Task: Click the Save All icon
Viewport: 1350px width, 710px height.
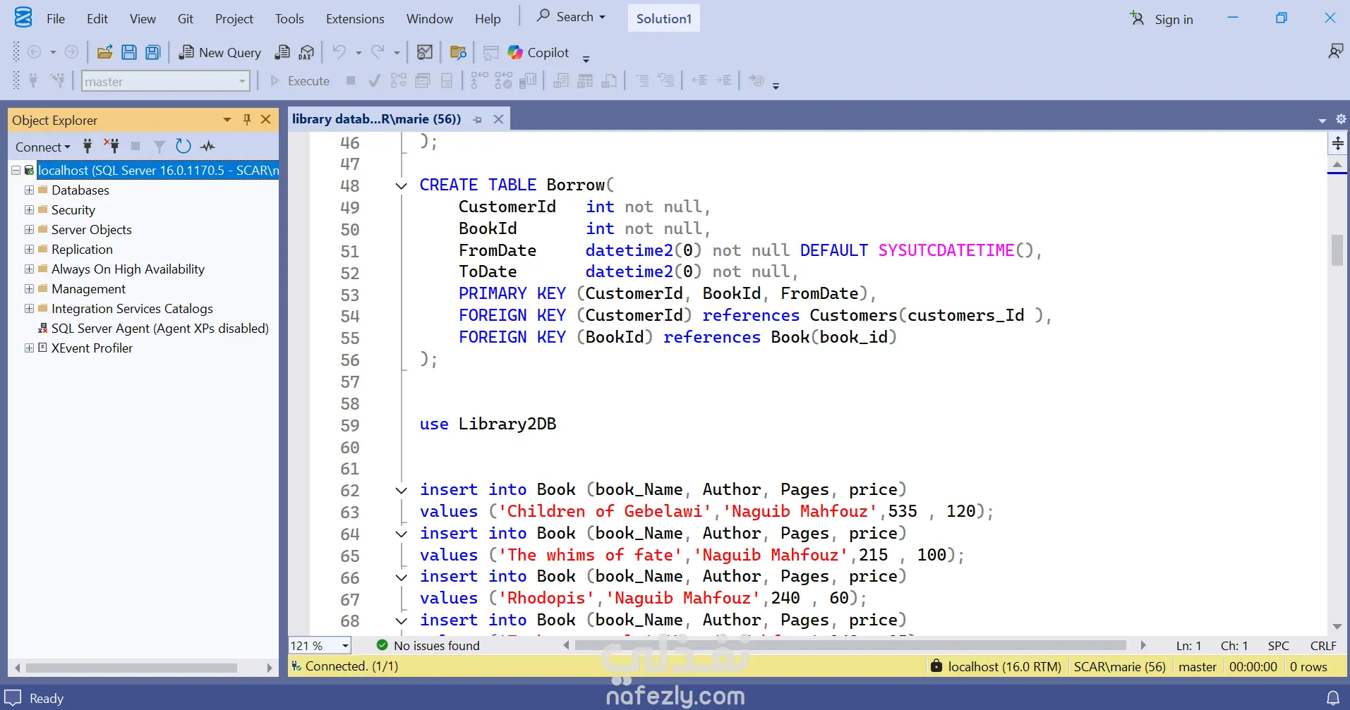Action: click(x=152, y=53)
